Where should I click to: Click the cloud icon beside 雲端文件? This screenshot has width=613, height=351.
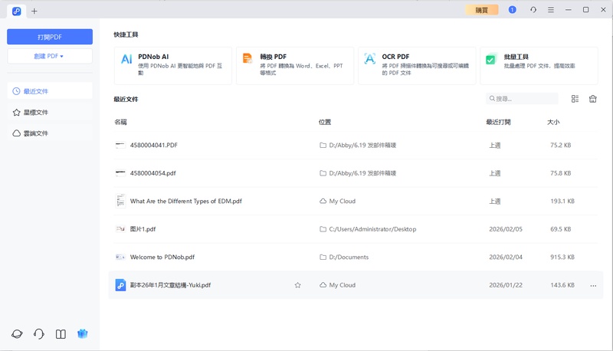click(16, 133)
